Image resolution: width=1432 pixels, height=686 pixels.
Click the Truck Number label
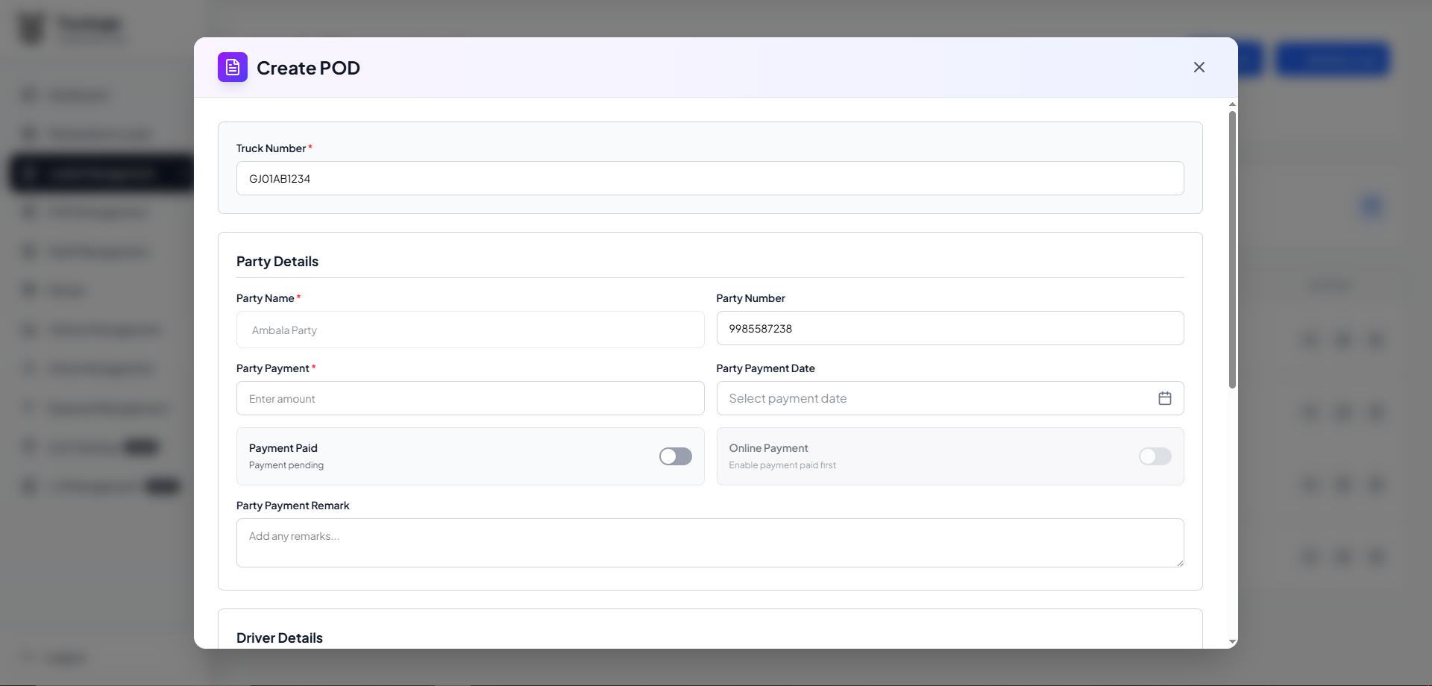tap(271, 148)
